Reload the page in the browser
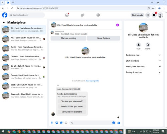The height and width of the screenshot is (134, 167). click(12, 8)
